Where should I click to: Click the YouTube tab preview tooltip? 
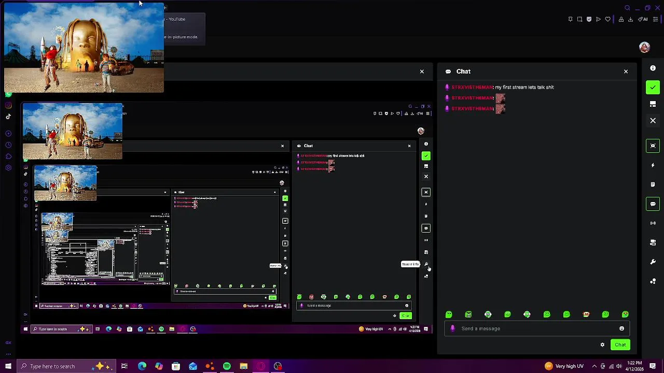pyautogui.click(x=185, y=29)
